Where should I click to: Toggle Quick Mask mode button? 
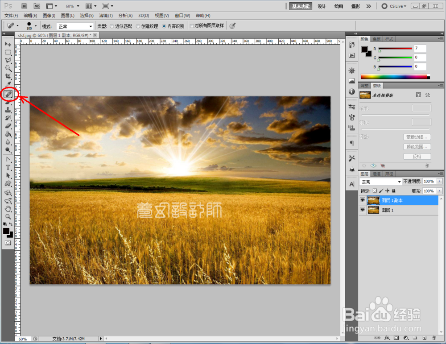point(8,243)
